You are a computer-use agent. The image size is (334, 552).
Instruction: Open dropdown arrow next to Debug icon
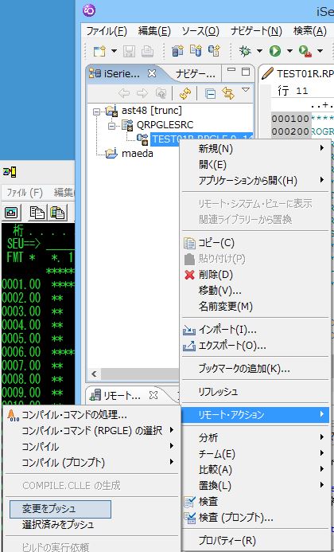[x=259, y=52]
